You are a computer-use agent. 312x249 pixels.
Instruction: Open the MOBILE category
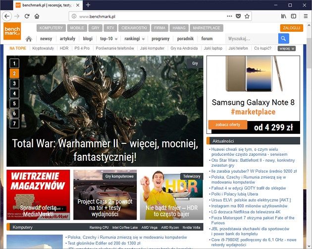77,28
